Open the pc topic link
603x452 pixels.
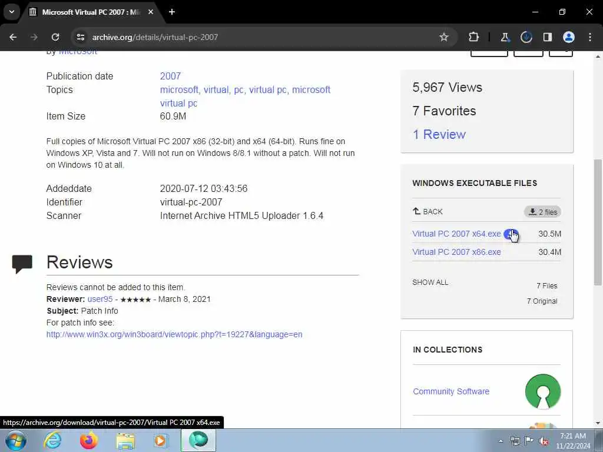[238, 89]
